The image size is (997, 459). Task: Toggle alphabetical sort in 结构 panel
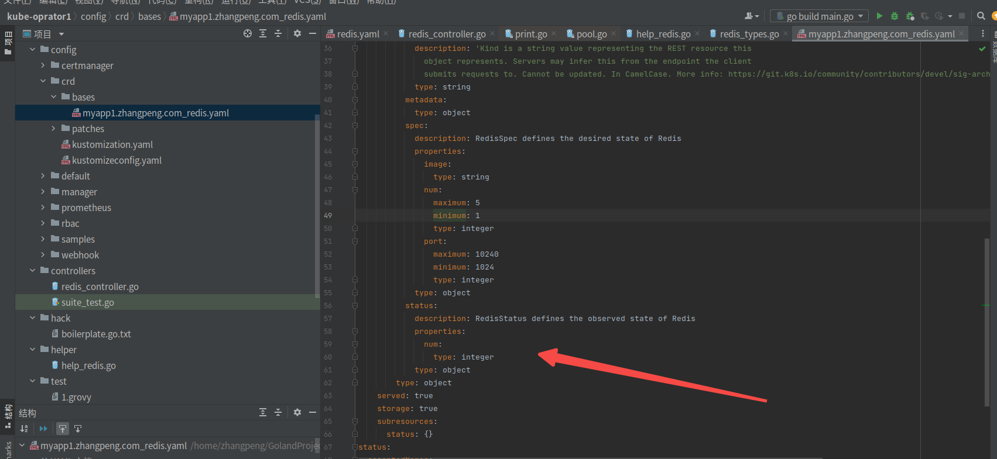pos(24,429)
